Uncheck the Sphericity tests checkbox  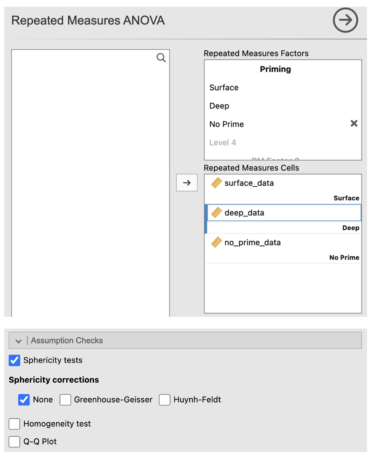15,360
